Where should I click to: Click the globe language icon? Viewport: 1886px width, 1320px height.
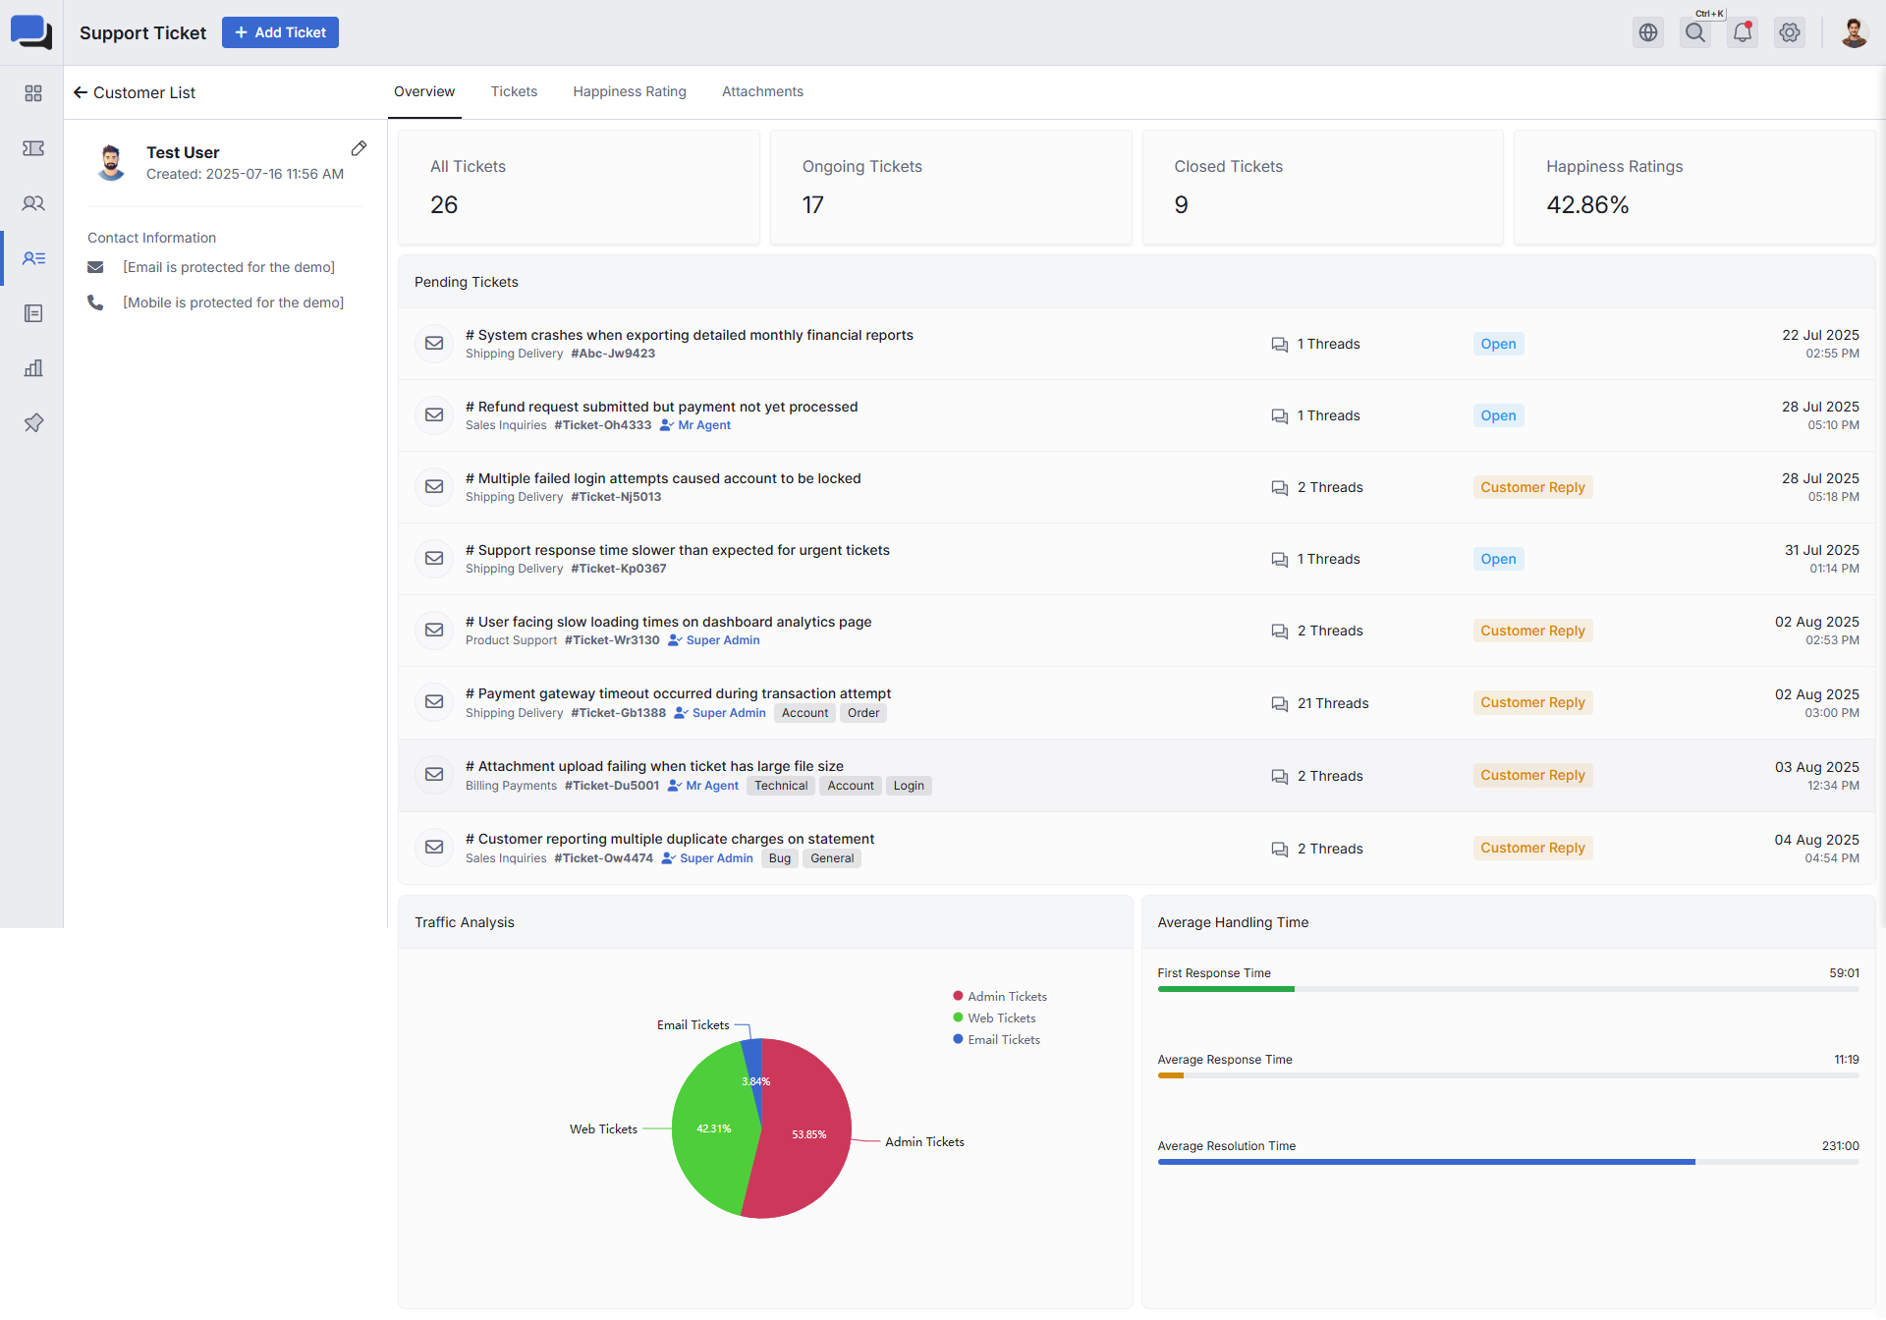point(1648,32)
